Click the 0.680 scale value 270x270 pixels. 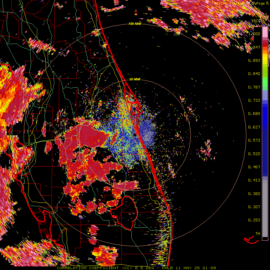click(254, 114)
